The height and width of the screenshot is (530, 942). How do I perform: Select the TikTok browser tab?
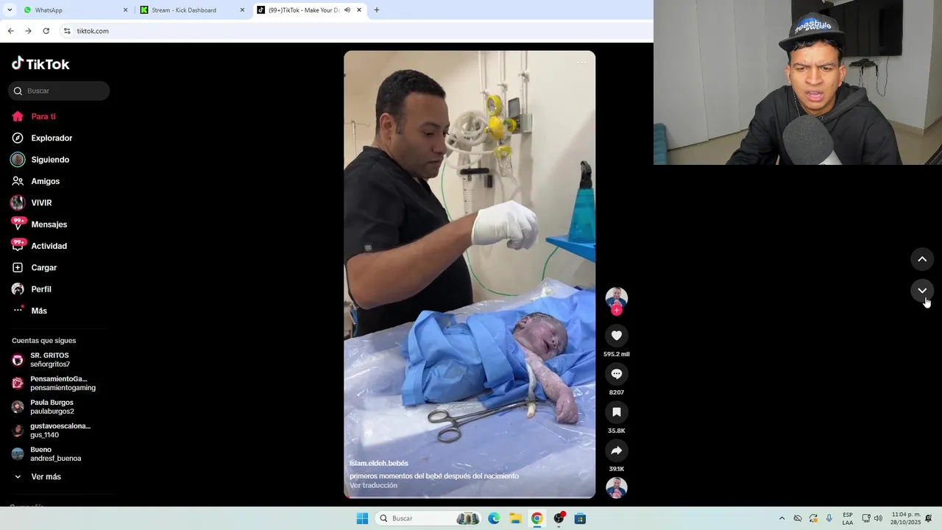click(x=302, y=10)
